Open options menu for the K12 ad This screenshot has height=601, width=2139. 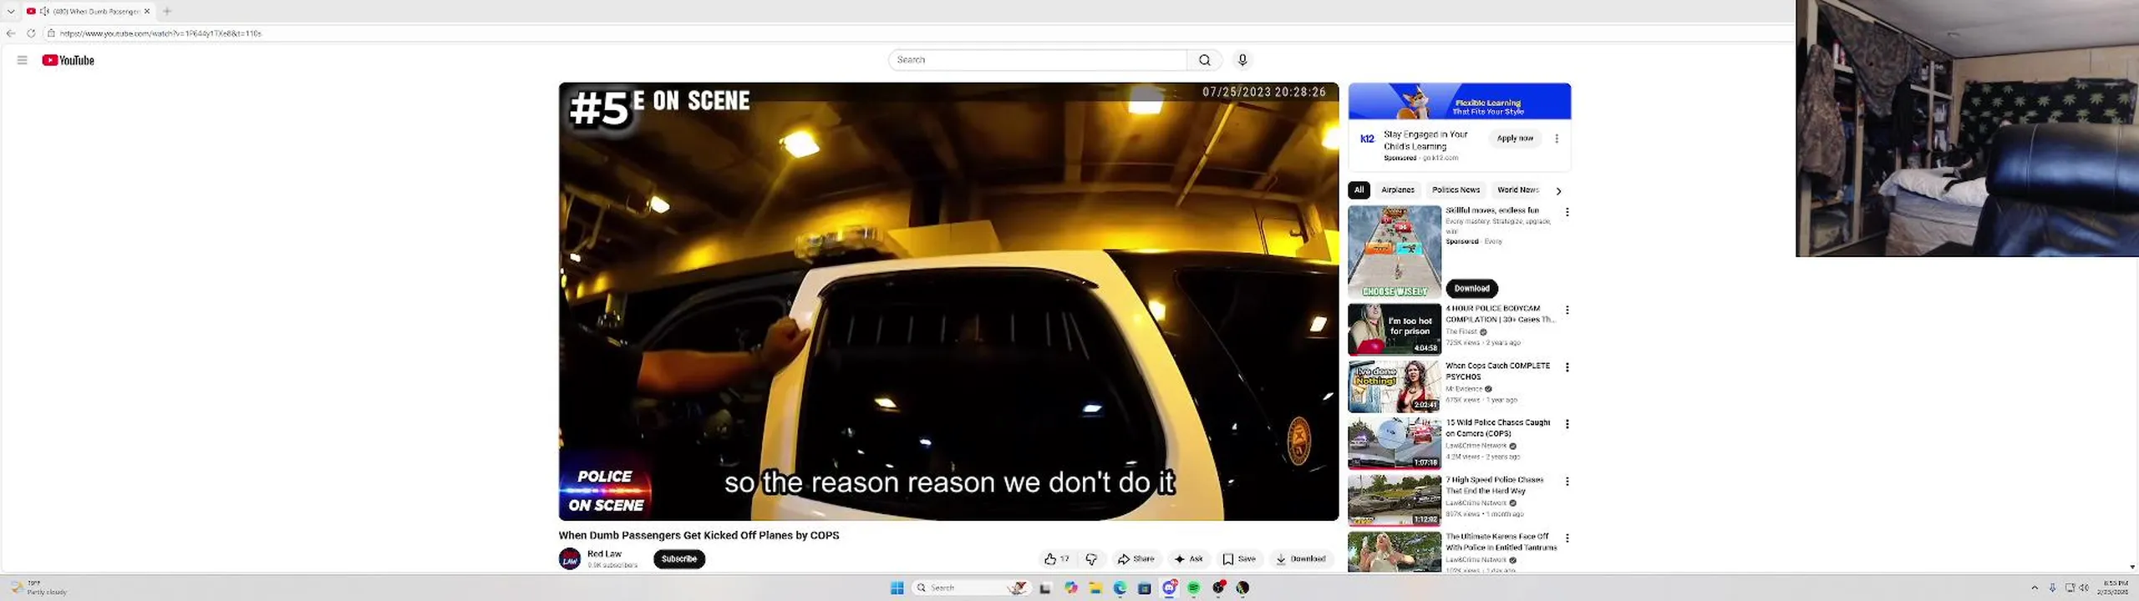point(1557,139)
